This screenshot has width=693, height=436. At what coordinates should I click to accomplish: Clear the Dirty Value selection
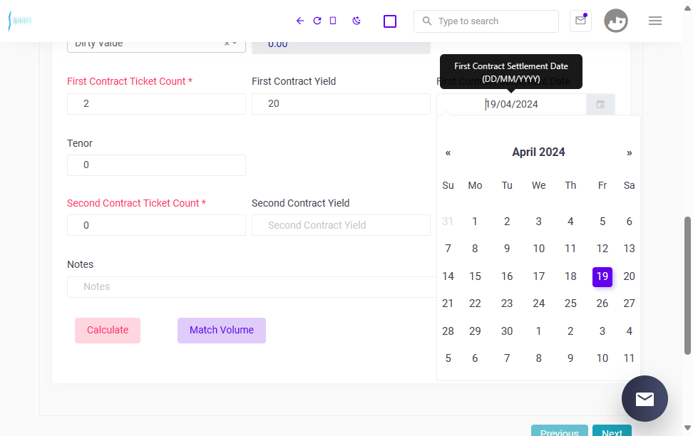pos(227,43)
